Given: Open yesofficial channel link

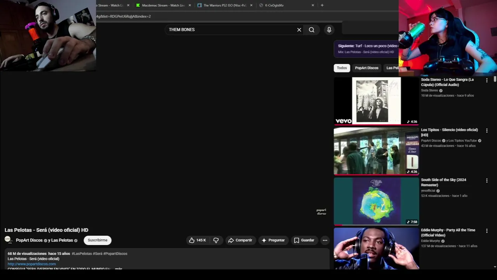Looking at the screenshot, I should coord(428,191).
